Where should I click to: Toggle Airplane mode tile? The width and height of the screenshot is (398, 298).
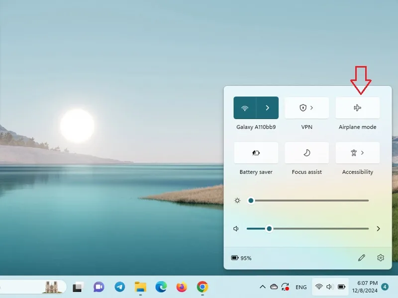tap(357, 108)
